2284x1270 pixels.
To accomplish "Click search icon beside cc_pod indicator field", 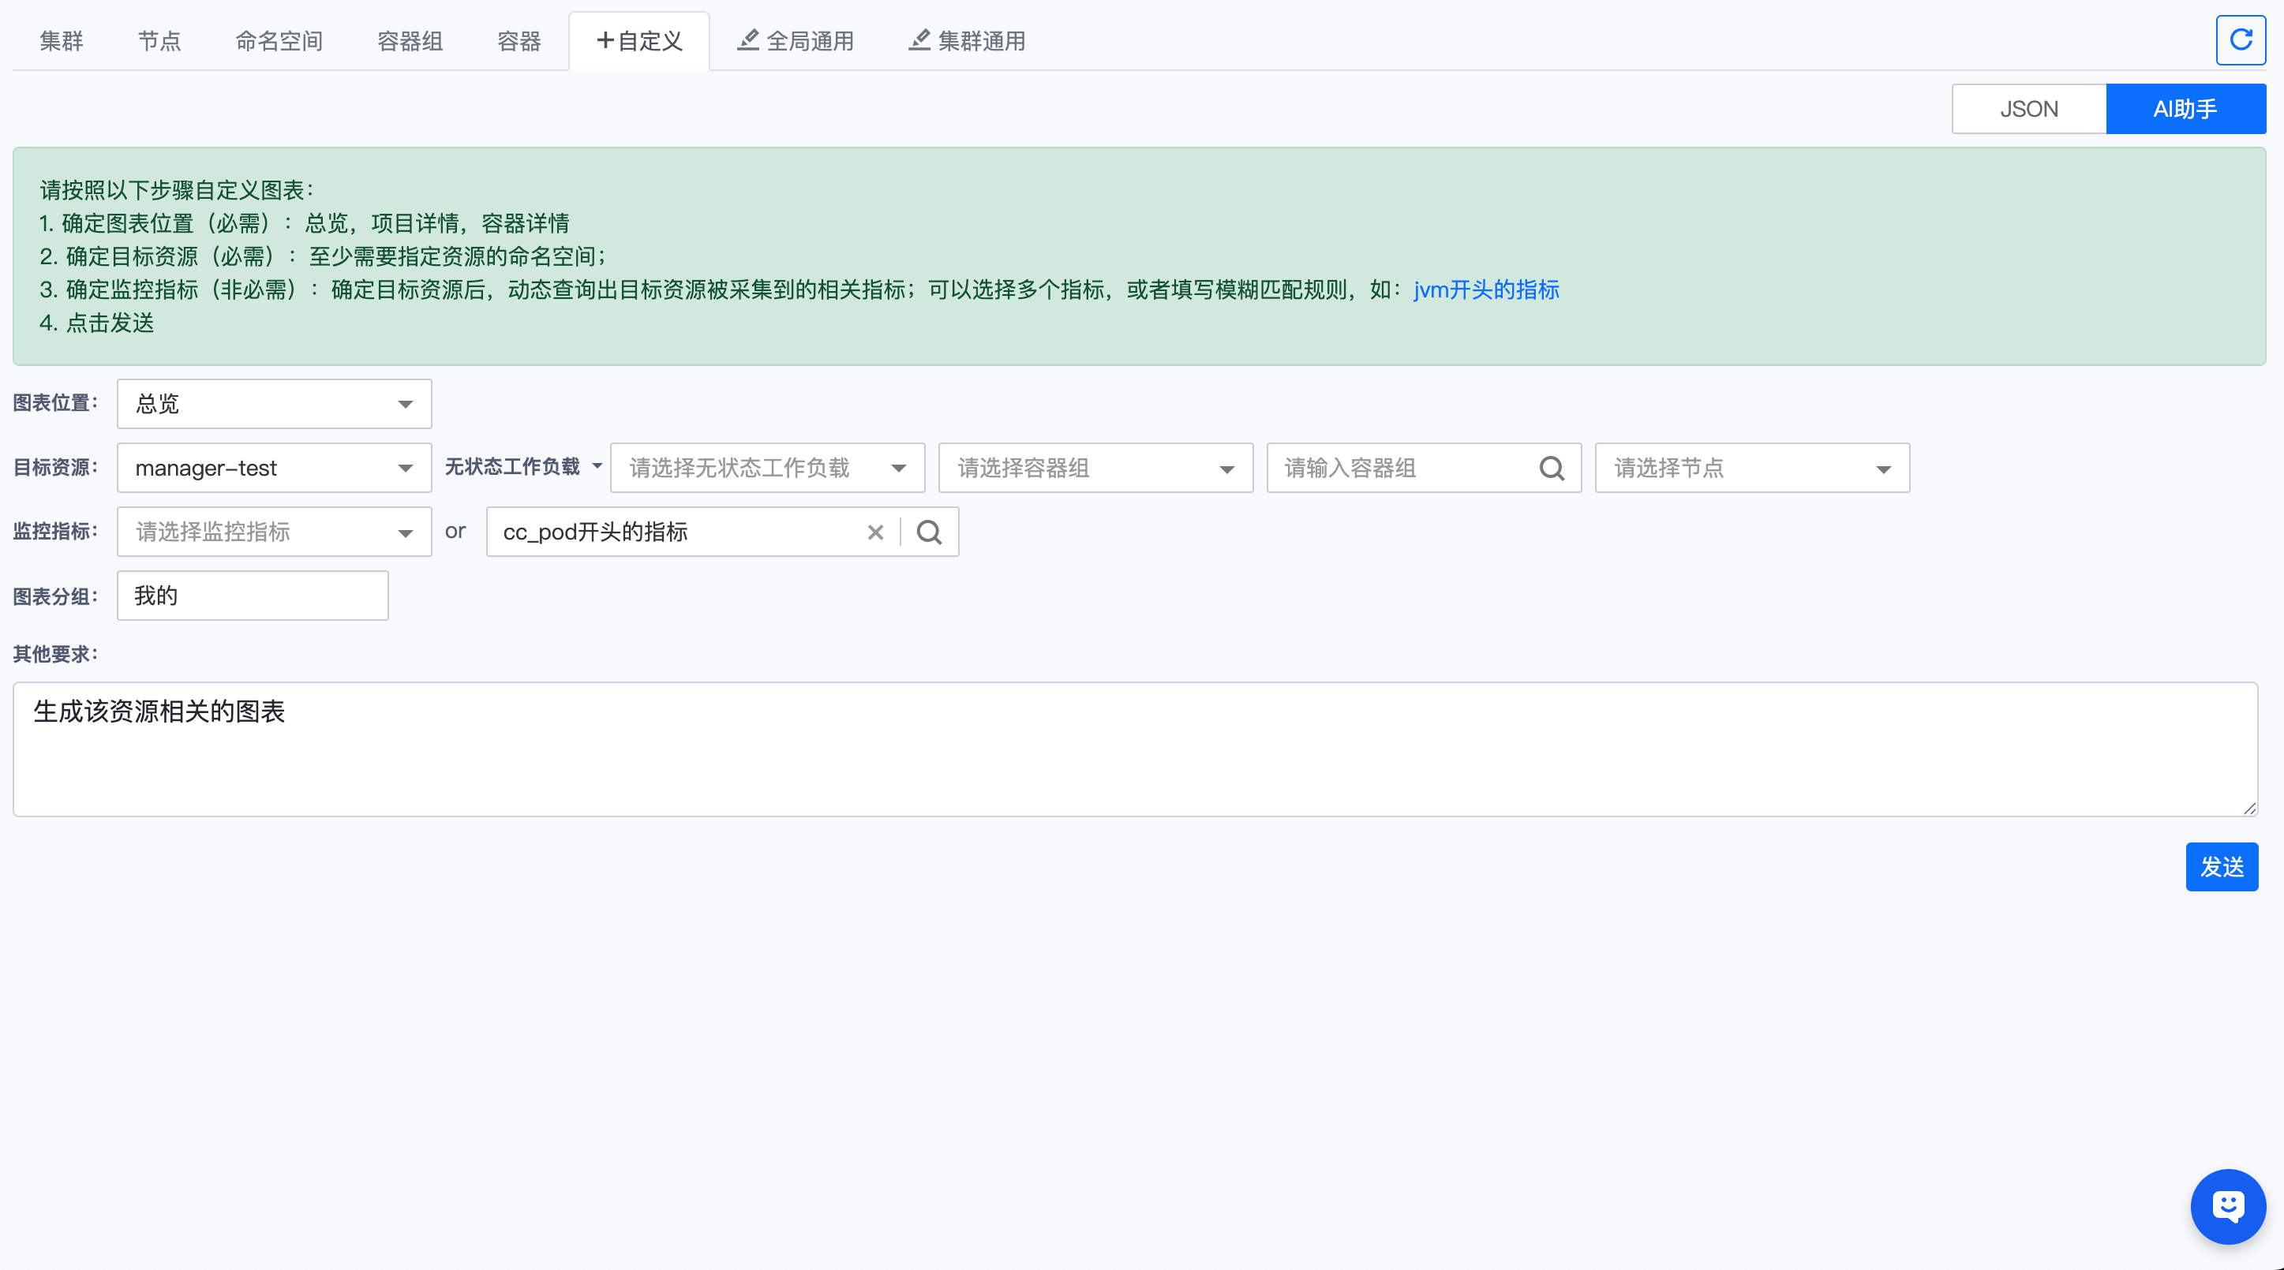I will coord(928,532).
